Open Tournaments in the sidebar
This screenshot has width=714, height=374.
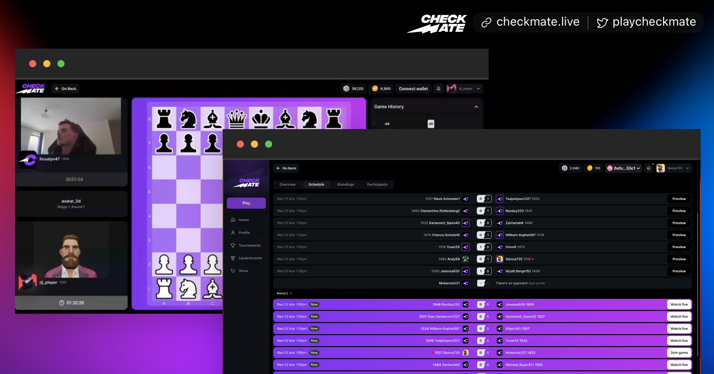coord(246,245)
